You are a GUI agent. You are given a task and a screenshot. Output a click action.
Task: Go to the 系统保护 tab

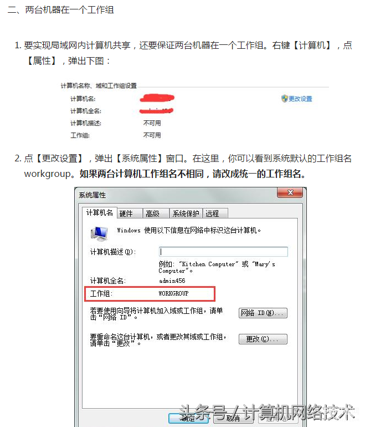tap(186, 213)
